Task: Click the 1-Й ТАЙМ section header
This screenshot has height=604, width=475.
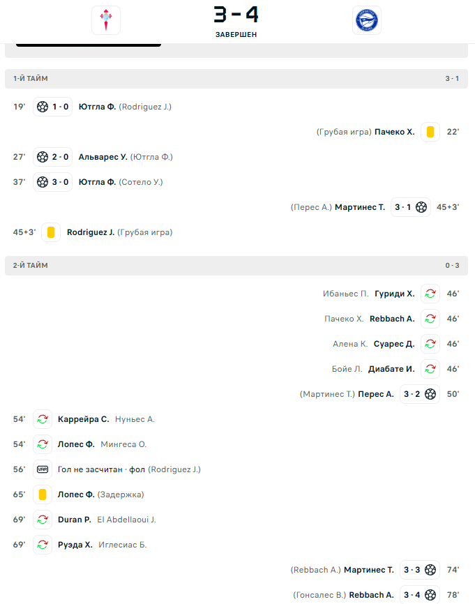Action: [x=236, y=79]
